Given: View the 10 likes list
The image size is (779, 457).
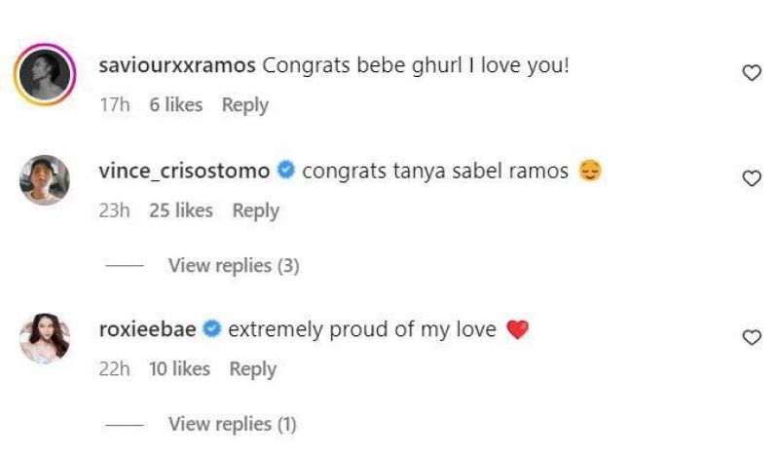Looking at the screenshot, I should pos(179,369).
